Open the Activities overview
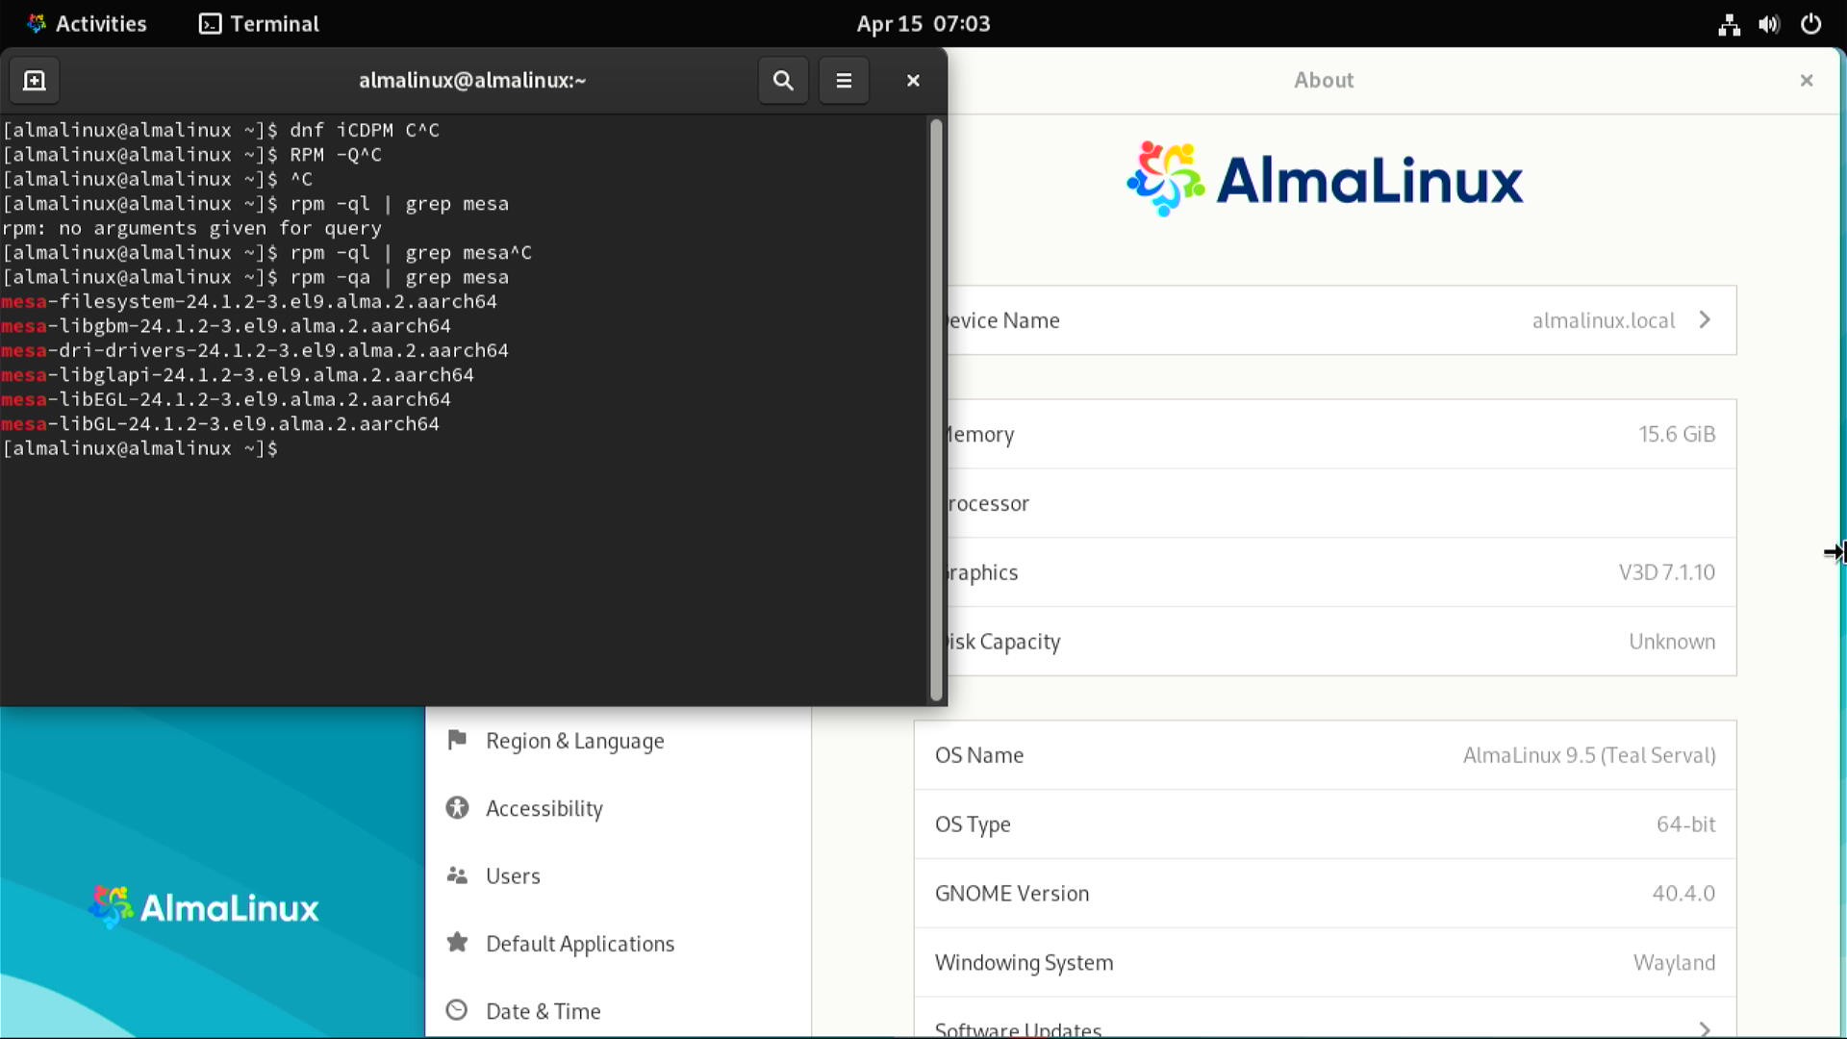Viewport: 1847px width, 1039px height. [x=87, y=23]
